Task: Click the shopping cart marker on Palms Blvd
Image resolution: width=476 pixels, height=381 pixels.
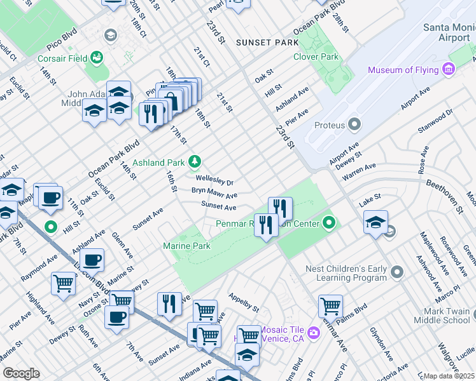Action: click(x=330, y=307)
